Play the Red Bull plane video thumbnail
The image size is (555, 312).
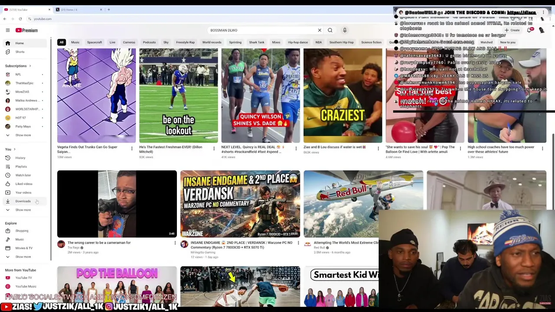(363, 204)
